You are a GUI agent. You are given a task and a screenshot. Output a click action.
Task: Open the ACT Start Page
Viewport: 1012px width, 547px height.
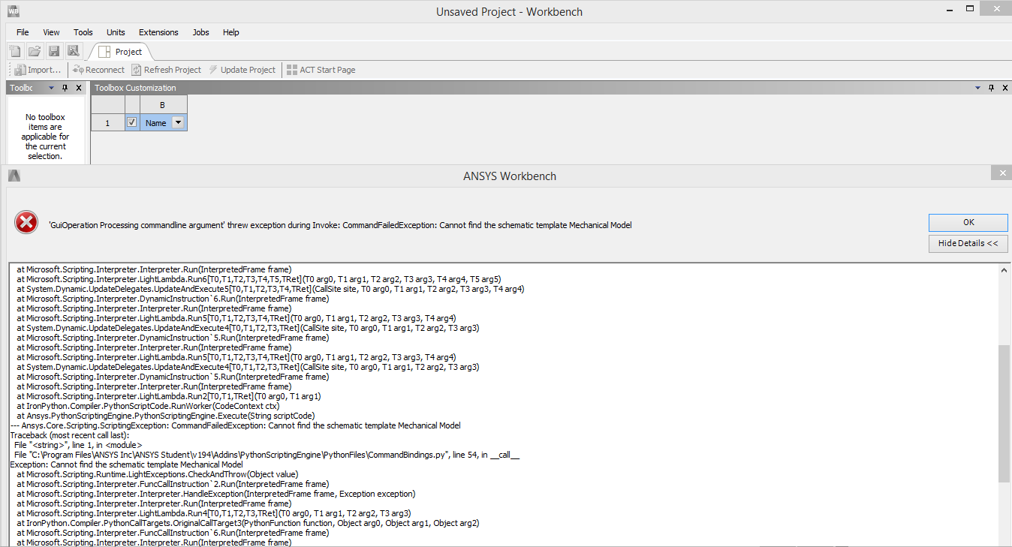(321, 70)
